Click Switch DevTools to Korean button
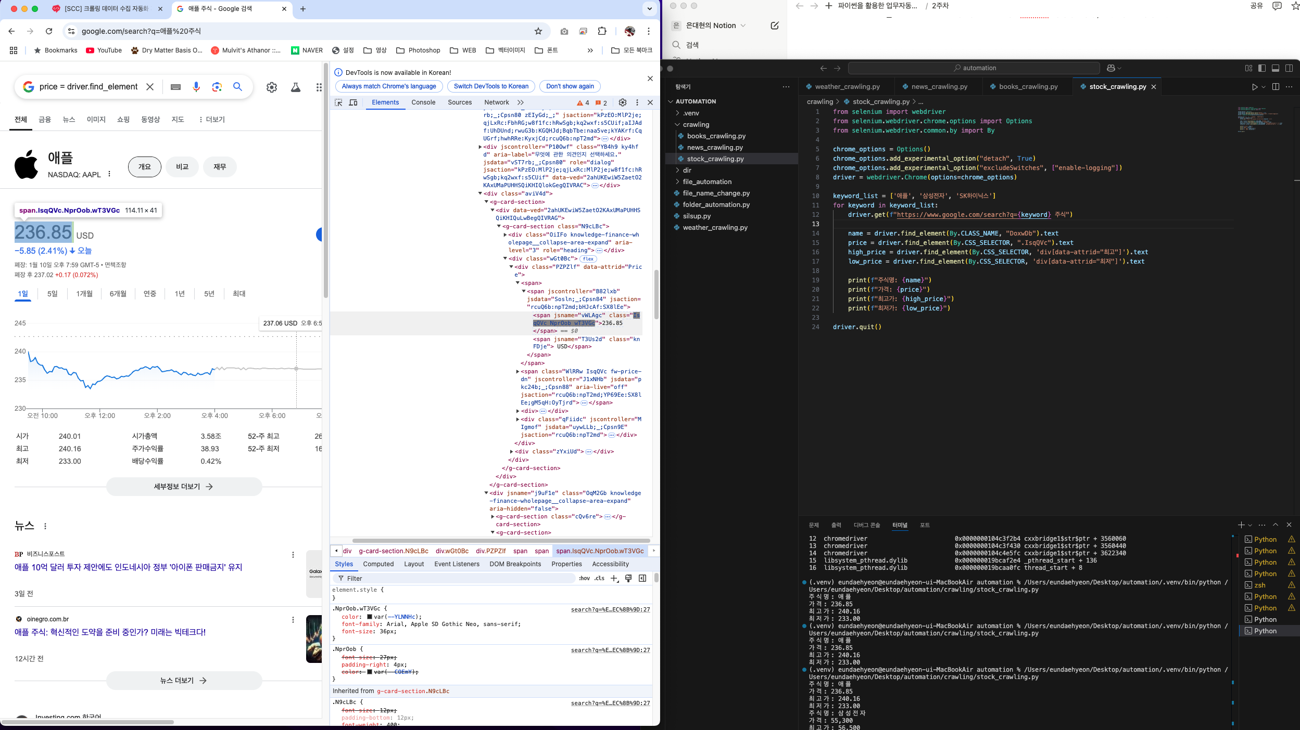 tap(491, 86)
